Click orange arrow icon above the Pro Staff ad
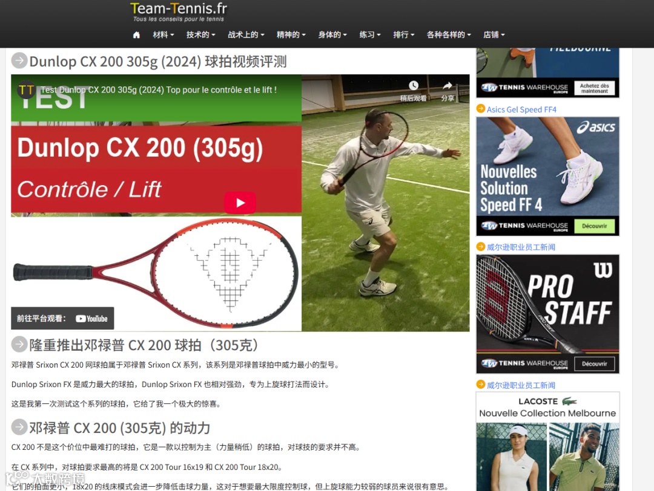The height and width of the screenshot is (491, 654). (481, 247)
